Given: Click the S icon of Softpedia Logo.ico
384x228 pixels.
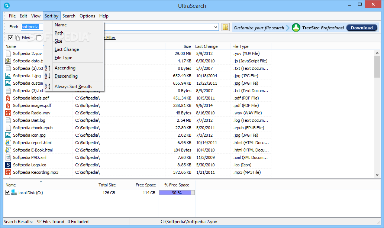Looking at the screenshot, I should 8,165.
